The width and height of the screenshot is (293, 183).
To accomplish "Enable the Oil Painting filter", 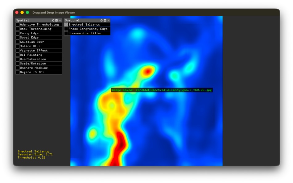I will (18, 55).
